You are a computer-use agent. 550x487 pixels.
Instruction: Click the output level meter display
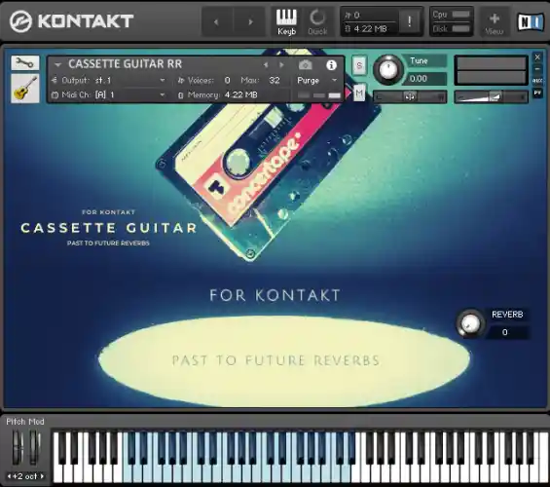(x=491, y=70)
